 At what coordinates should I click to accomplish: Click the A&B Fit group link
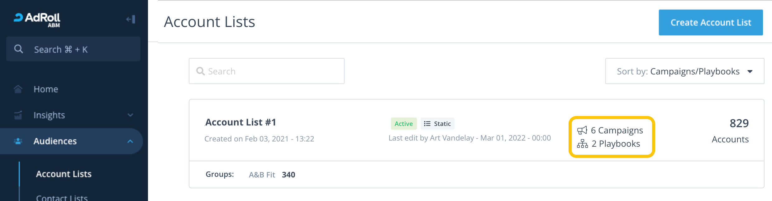point(262,175)
